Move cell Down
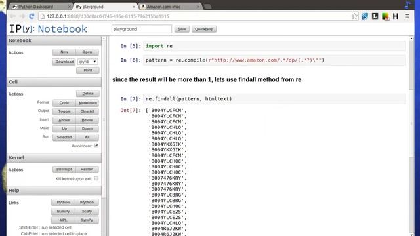This screenshot has height=236, width=420. coord(87,128)
